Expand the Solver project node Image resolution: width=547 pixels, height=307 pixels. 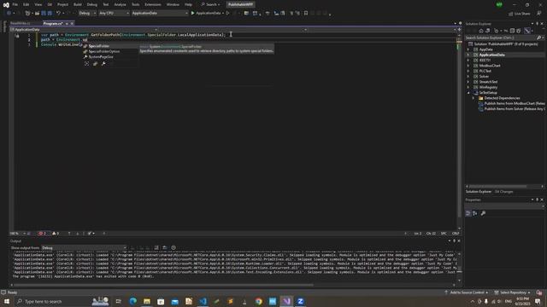[468, 77]
